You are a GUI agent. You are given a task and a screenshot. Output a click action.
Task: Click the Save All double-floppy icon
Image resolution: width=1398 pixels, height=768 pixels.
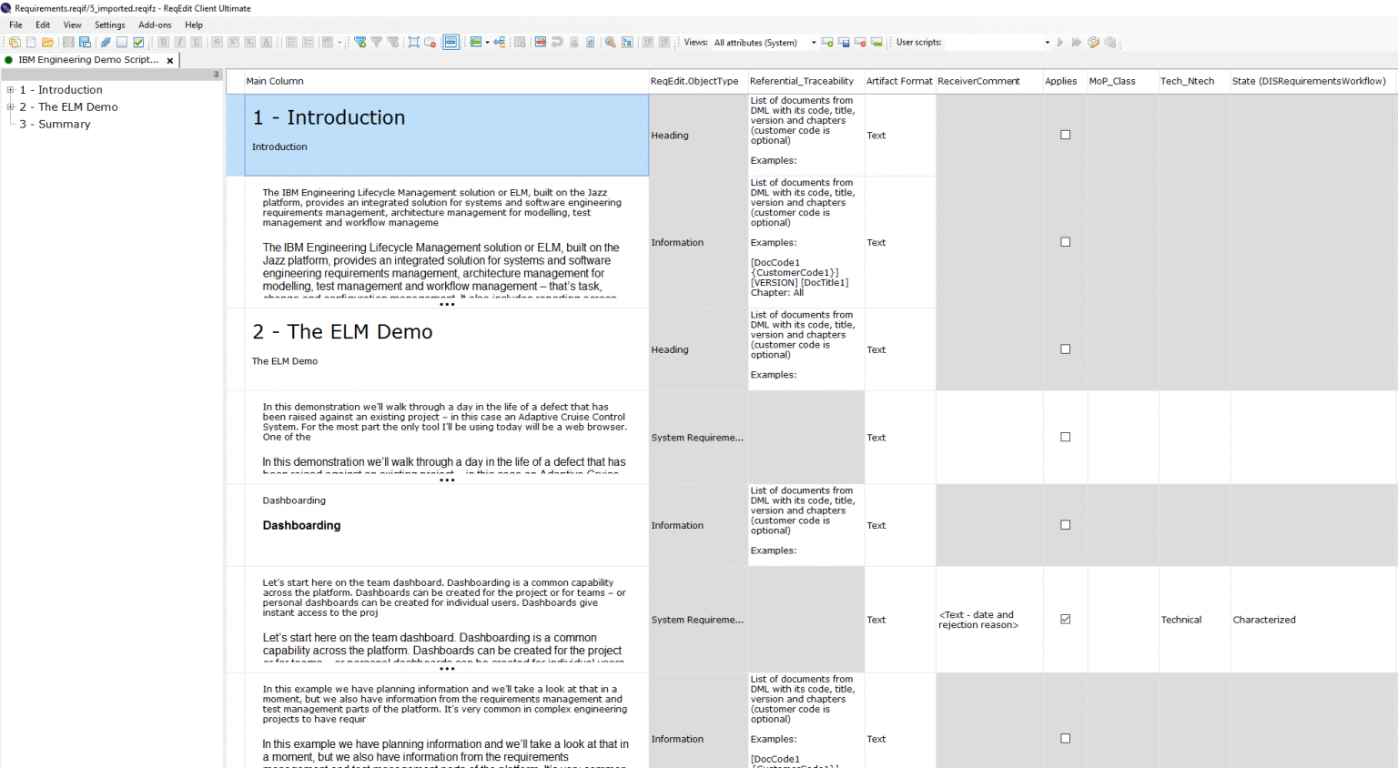pos(85,42)
